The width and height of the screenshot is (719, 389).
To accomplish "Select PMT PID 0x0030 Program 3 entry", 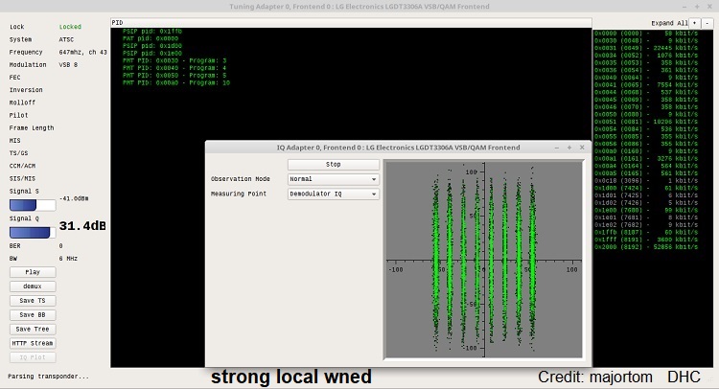I will [175, 60].
